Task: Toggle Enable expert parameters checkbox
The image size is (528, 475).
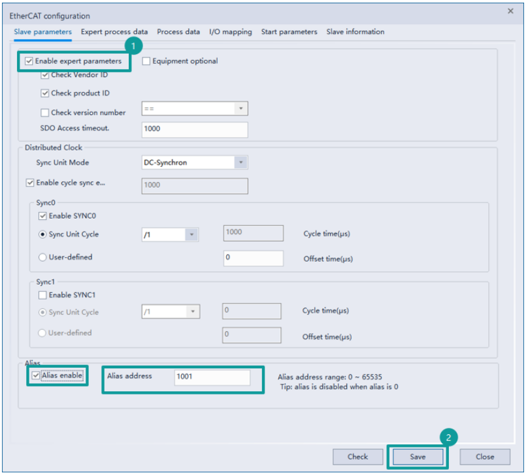Action: pyautogui.click(x=29, y=62)
